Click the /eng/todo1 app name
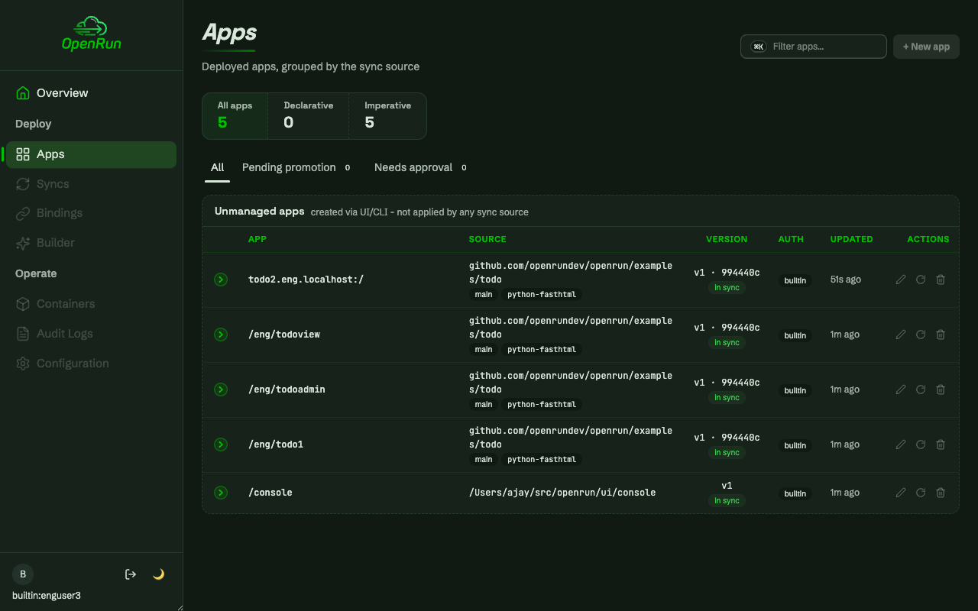 click(x=276, y=445)
